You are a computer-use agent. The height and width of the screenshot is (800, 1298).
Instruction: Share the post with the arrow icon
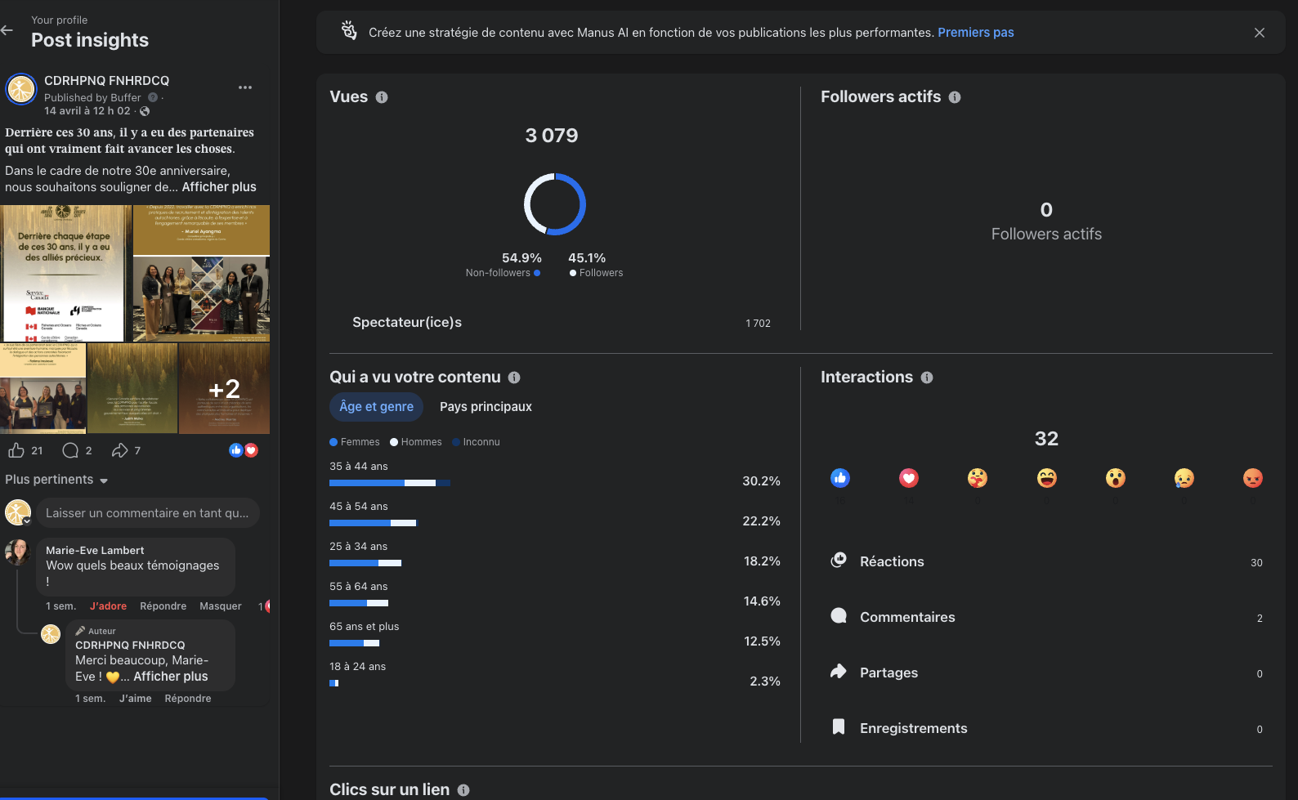[x=120, y=450]
